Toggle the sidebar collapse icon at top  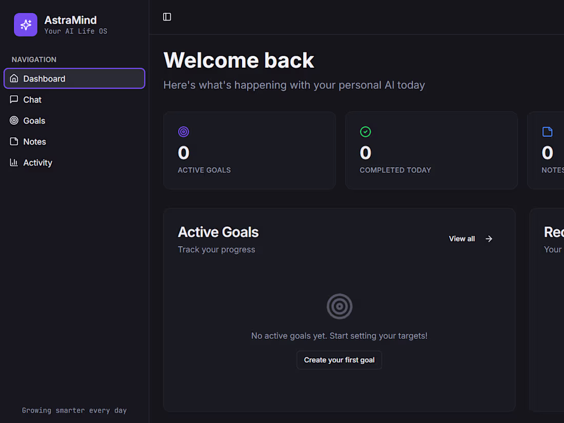point(167,16)
